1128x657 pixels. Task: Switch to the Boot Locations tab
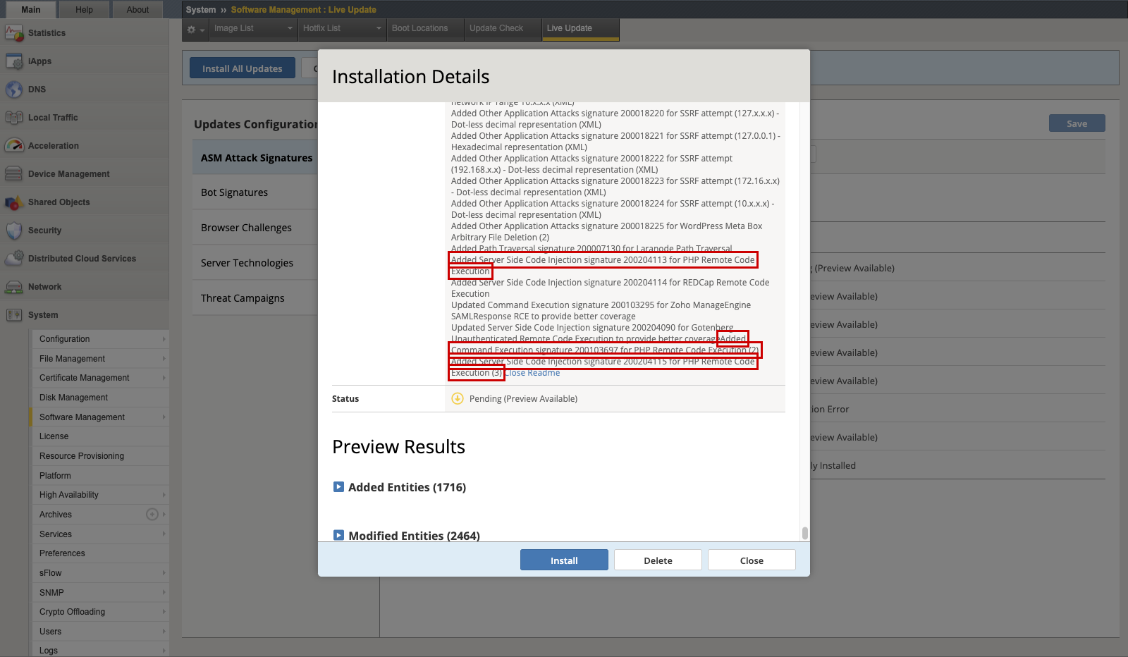pos(426,29)
